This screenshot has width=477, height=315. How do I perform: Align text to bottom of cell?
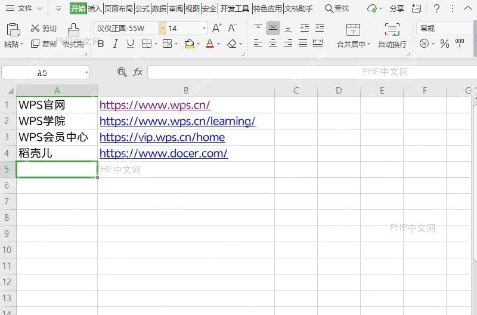coord(288,29)
